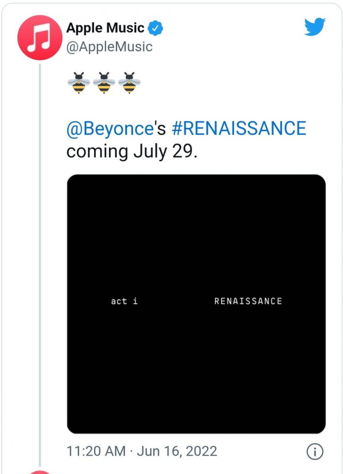Click the Apple Music profile avatar

point(40,38)
